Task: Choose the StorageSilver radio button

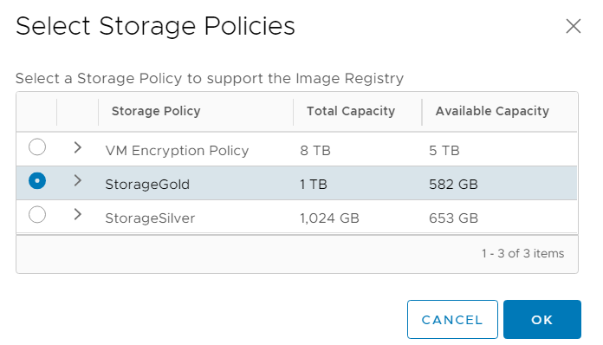Action: pos(37,214)
